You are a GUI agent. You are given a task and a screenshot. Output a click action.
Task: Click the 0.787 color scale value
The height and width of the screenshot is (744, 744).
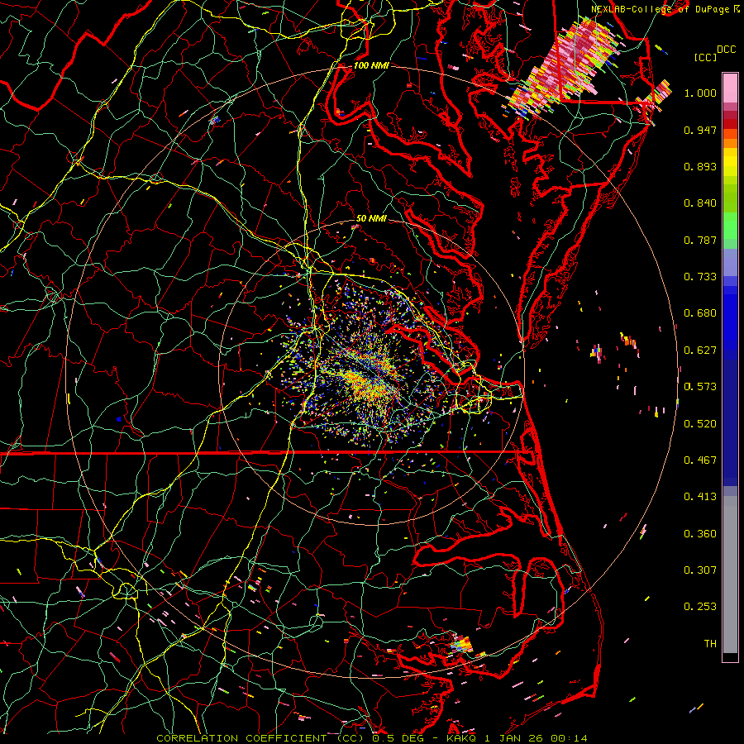point(700,240)
